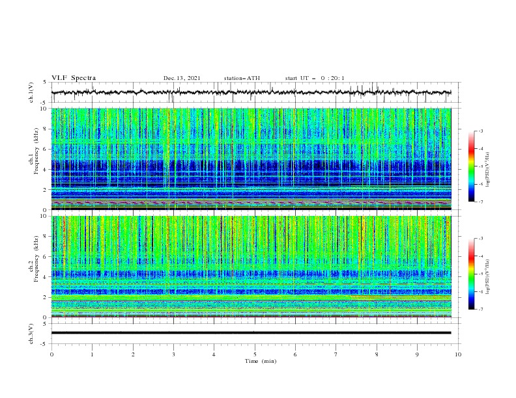Click the ch.2 "Frequency (kHz)" axis label
The width and height of the screenshot is (516, 398).
[x=36, y=258]
